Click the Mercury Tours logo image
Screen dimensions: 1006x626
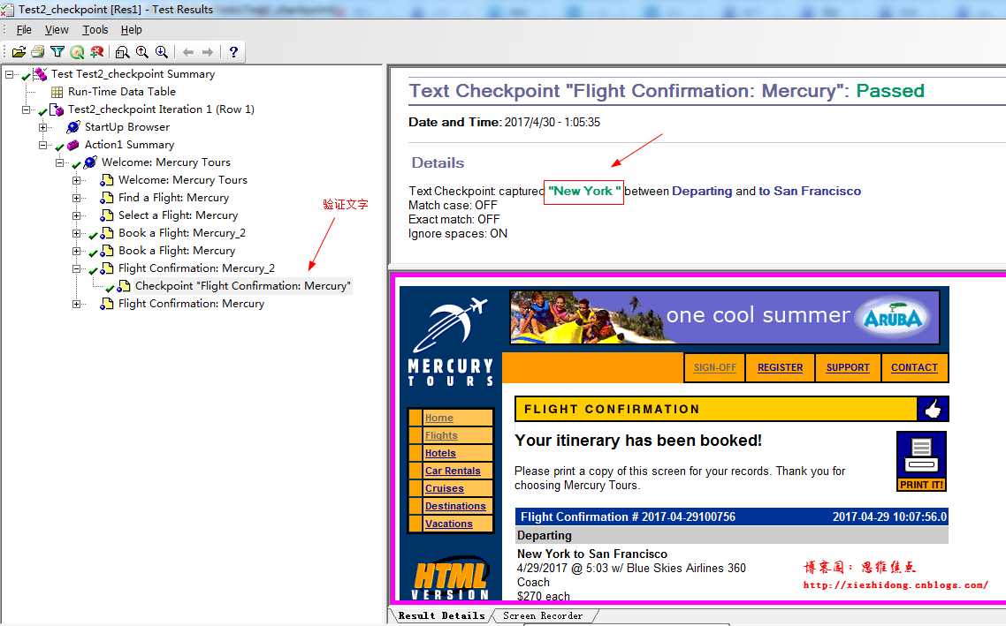point(450,343)
